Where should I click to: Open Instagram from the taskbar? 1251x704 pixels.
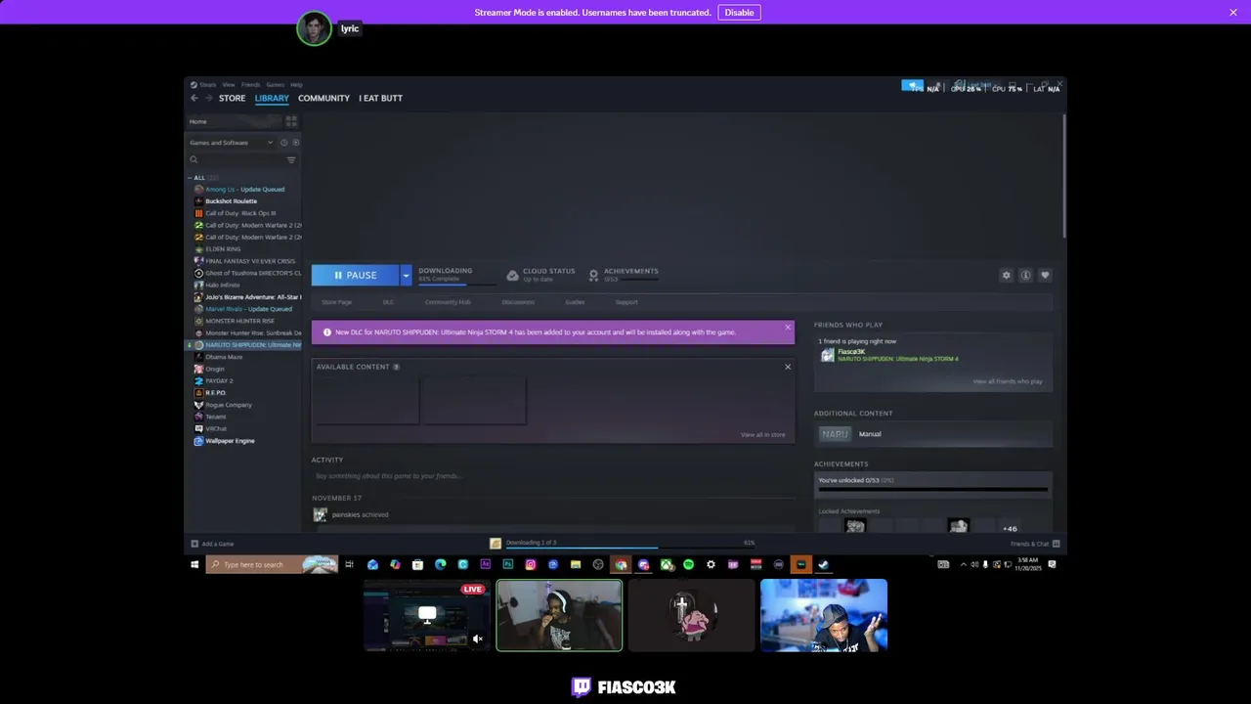(x=531, y=564)
